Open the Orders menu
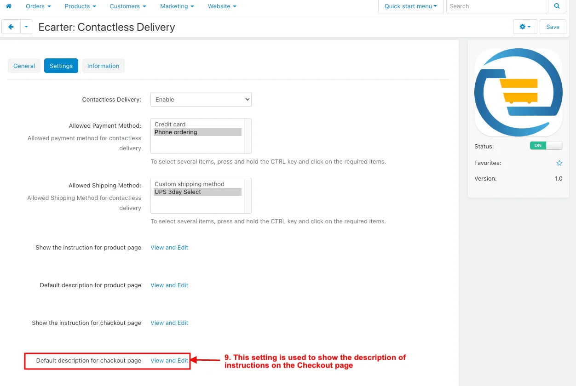Viewport: 576px width, 386px height. (38, 6)
